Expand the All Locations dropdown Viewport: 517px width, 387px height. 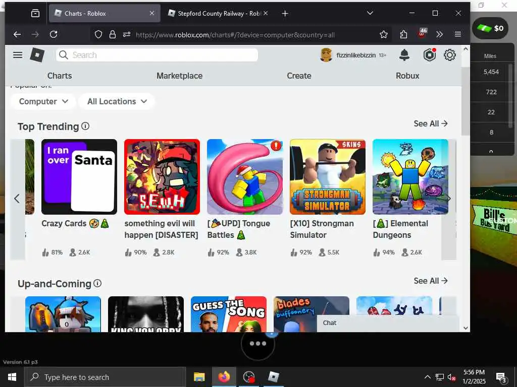coord(117,101)
